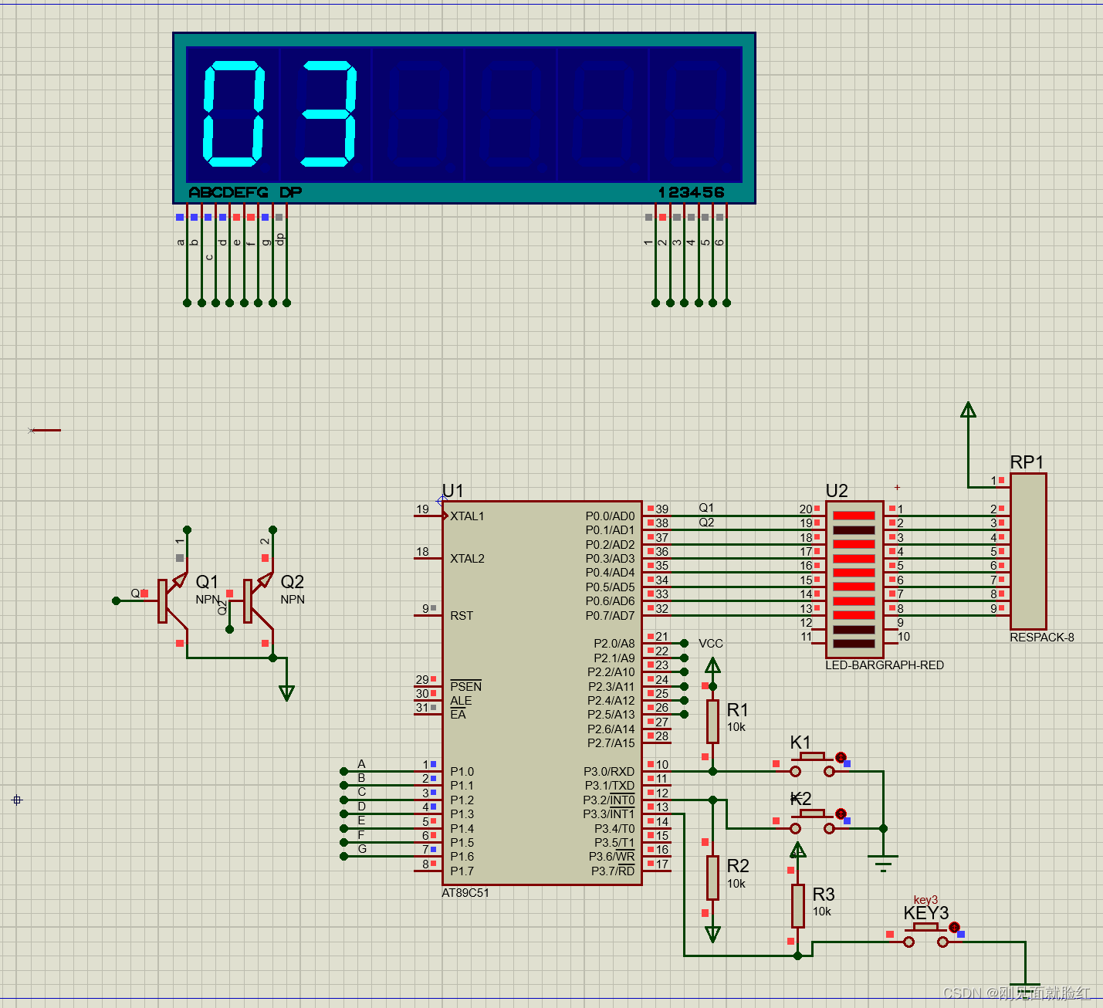Screen dimensions: 1103x1008
Task: Click the P3.2/INT0 pin label
Action: pyautogui.click(x=609, y=800)
